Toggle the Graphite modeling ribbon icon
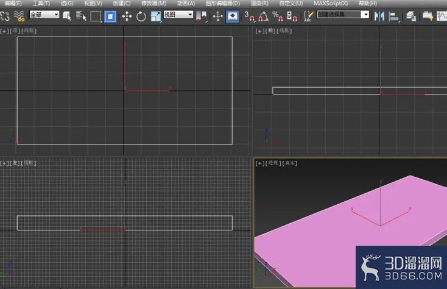The height and width of the screenshot is (289, 447). (x=428, y=16)
